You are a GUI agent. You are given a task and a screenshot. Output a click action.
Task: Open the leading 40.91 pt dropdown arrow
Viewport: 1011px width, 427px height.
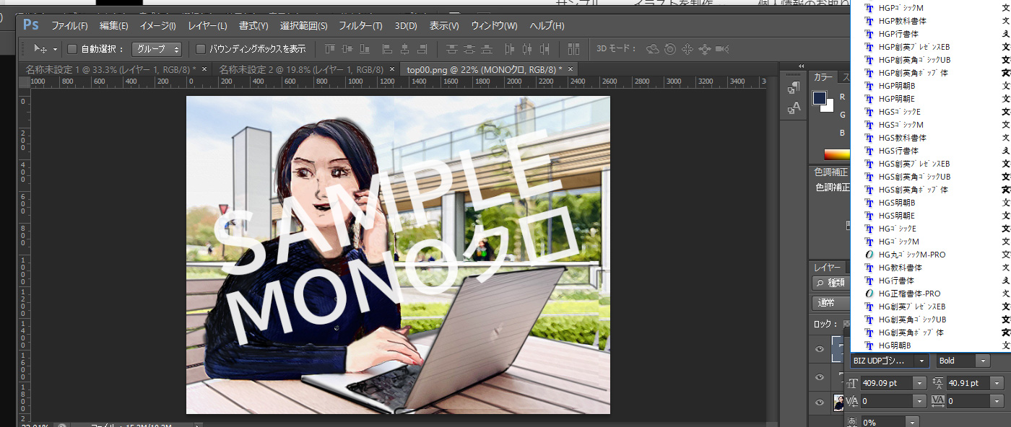point(997,384)
